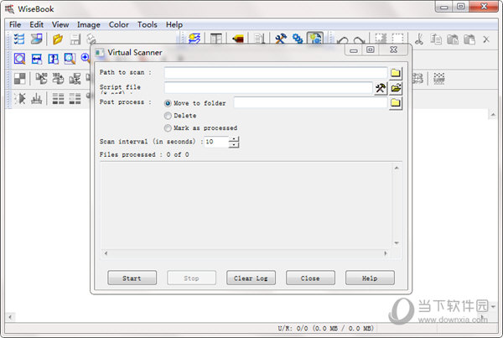The height and width of the screenshot is (338, 503).
Task: Click the log area's down scroll arrow
Action: 397,243
